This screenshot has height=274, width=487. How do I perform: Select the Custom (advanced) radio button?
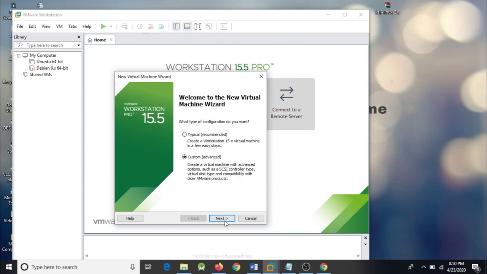tap(185, 157)
